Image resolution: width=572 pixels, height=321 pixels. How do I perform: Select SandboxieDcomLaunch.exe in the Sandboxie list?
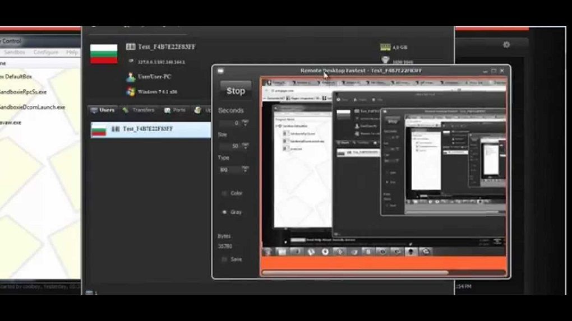pyautogui.click(x=32, y=107)
